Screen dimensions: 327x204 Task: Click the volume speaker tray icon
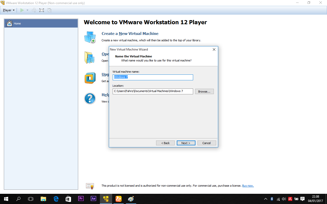click(284, 199)
